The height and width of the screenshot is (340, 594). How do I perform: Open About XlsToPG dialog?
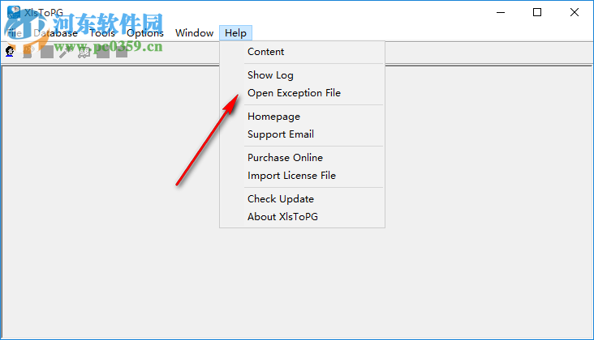302,216
